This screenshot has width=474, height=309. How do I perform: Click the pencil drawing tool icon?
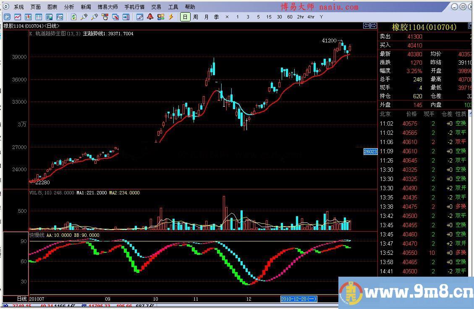[140, 17]
